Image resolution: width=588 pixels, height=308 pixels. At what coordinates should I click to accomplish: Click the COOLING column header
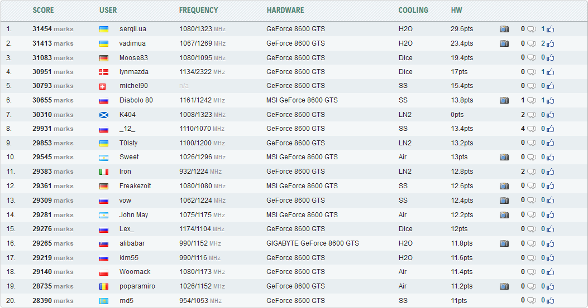pos(413,10)
